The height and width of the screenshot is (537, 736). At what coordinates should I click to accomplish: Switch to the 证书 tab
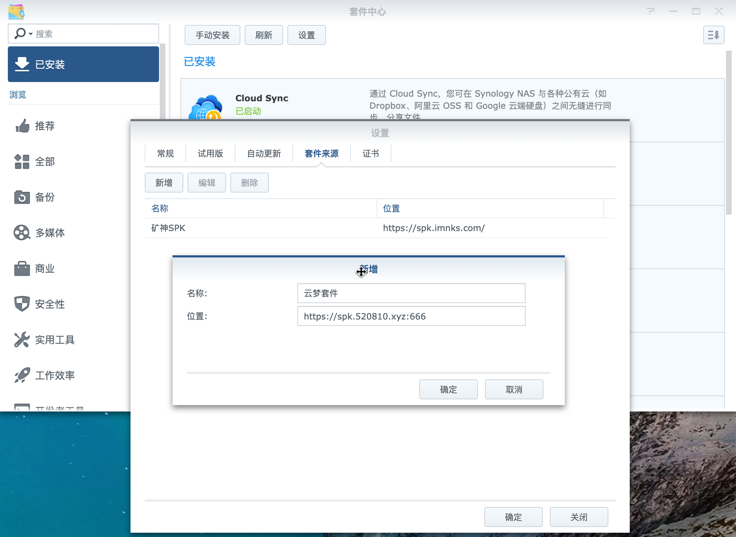371,154
